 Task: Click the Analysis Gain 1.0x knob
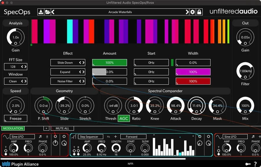pos(16,37)
